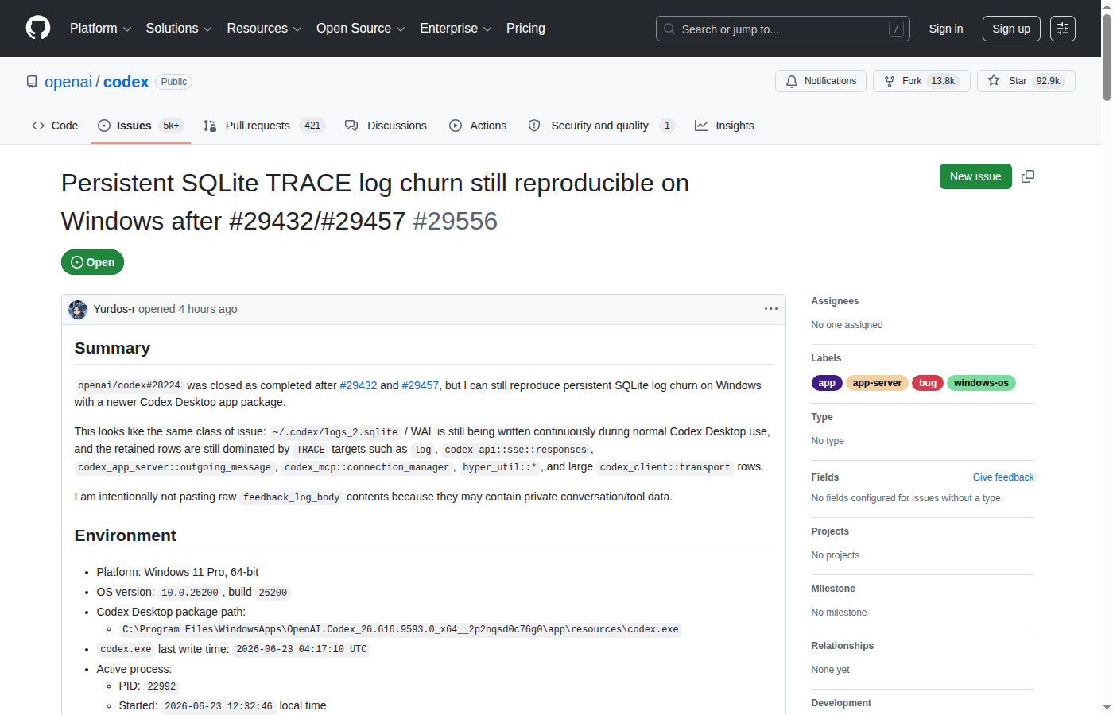
Task: Select the app label
Action: click(x=827, y=383)
